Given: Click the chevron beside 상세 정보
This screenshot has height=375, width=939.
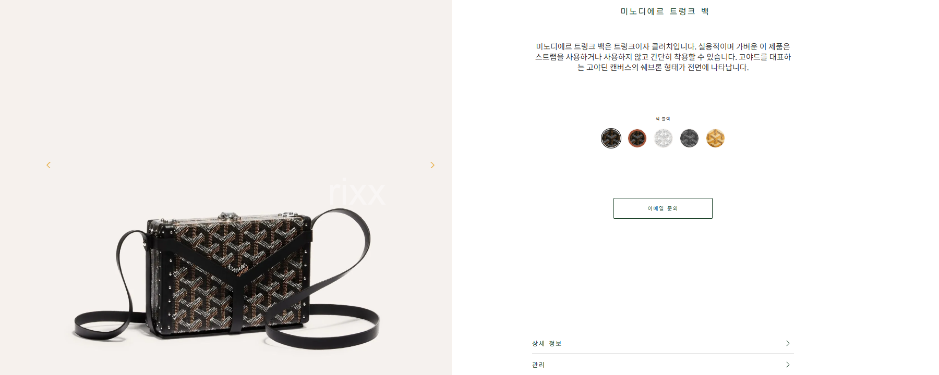Looking at the screenshot, I should click(788, 343).
